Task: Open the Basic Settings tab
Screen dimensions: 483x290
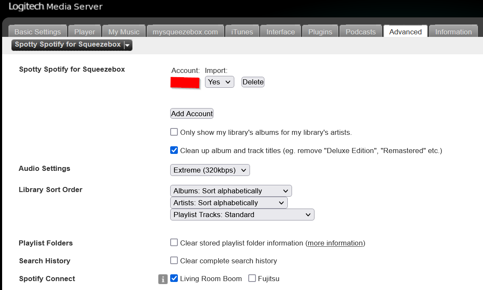Action: click(38, 32)
